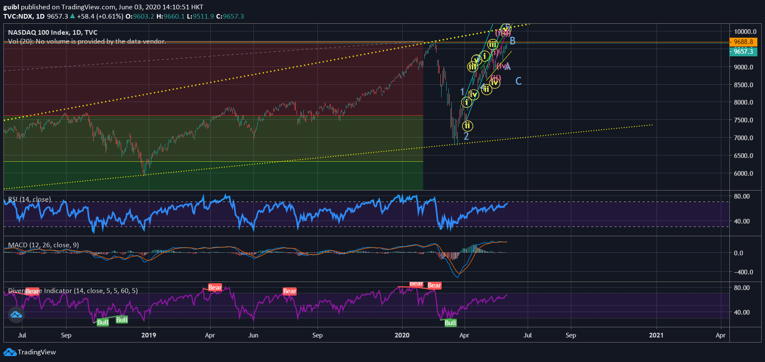
Task: Click the circled v marker nearest the B label
Action: (x=505, y=29)
